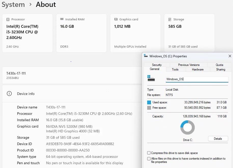Open the Previous Versions tab
The image size is (233, 168).
pyautogui.click(x=189, y=65)
